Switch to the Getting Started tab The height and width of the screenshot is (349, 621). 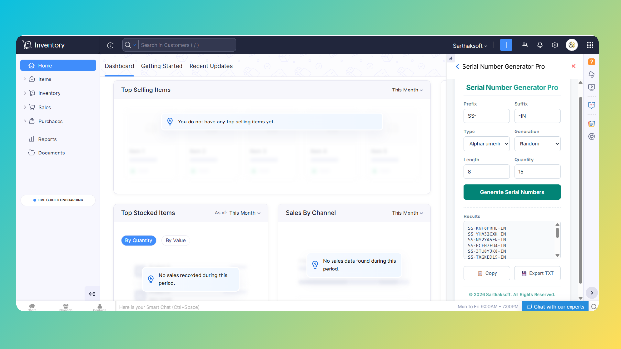pos(161,66)
